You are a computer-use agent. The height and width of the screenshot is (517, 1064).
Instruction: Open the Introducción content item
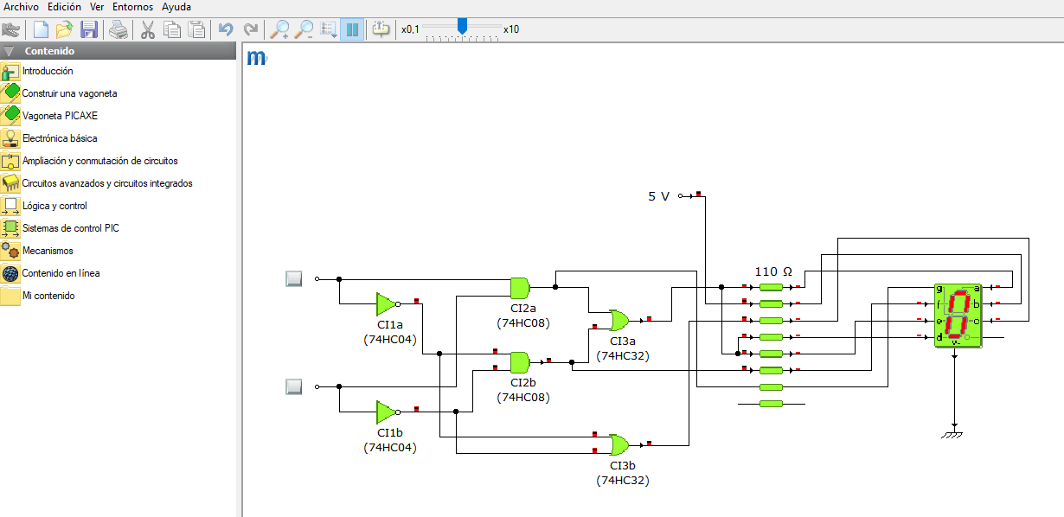point(48,71)
